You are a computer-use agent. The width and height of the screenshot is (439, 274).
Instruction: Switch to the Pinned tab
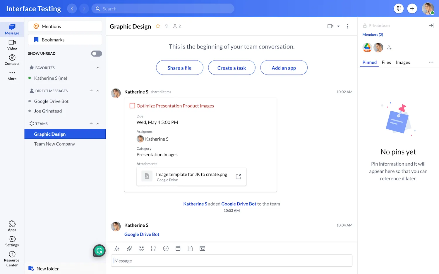click(370, 62)
